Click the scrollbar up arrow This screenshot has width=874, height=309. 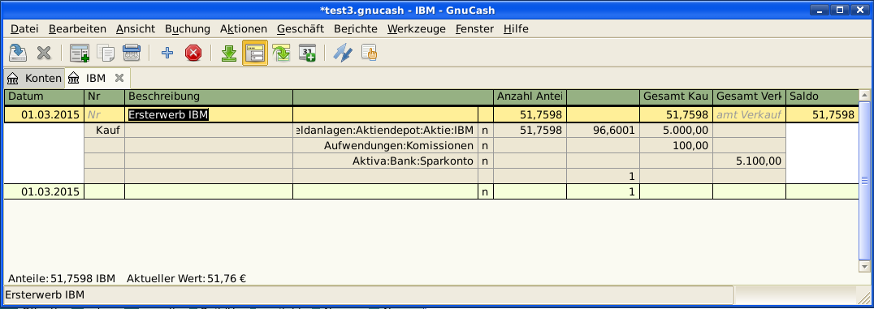tap(864, 95)
